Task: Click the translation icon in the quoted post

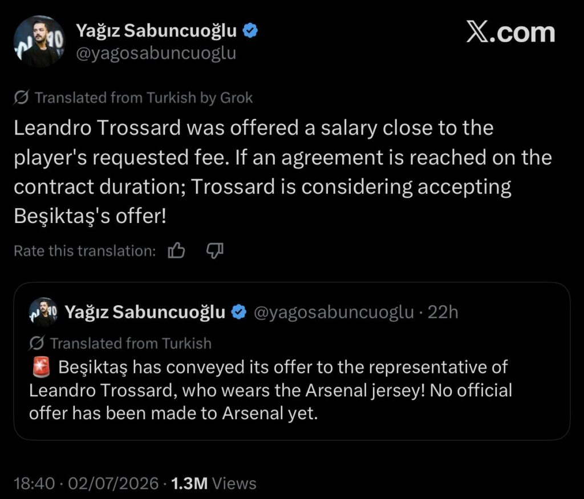Action: (36, 343)
